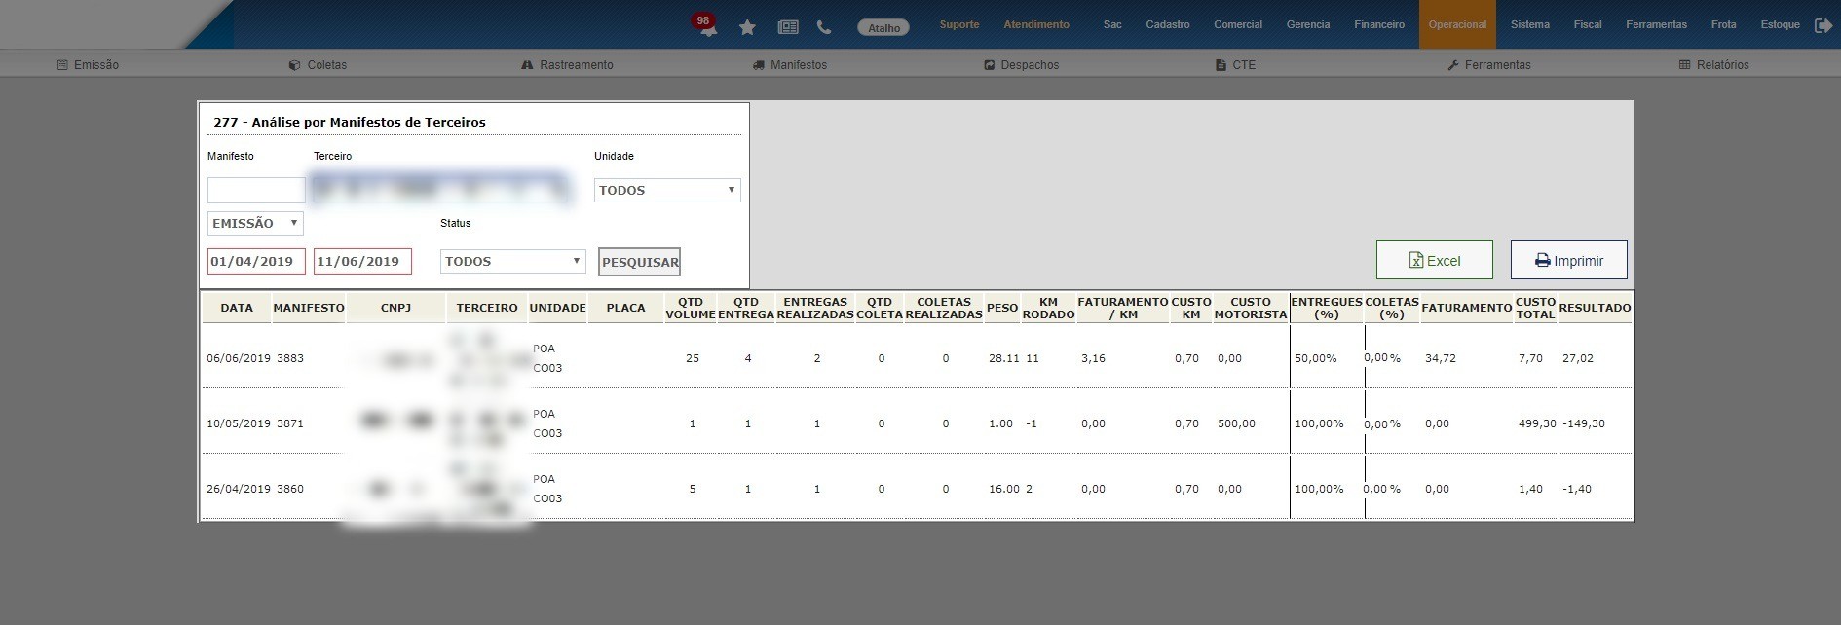Click the Manifestos truck icon

click(759, 65)
